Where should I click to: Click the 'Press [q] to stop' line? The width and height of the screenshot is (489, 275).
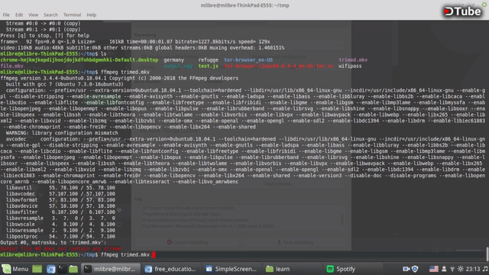44,36
